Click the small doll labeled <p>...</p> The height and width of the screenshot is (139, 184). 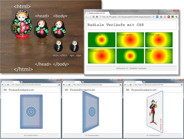click(x=75, y=46)
